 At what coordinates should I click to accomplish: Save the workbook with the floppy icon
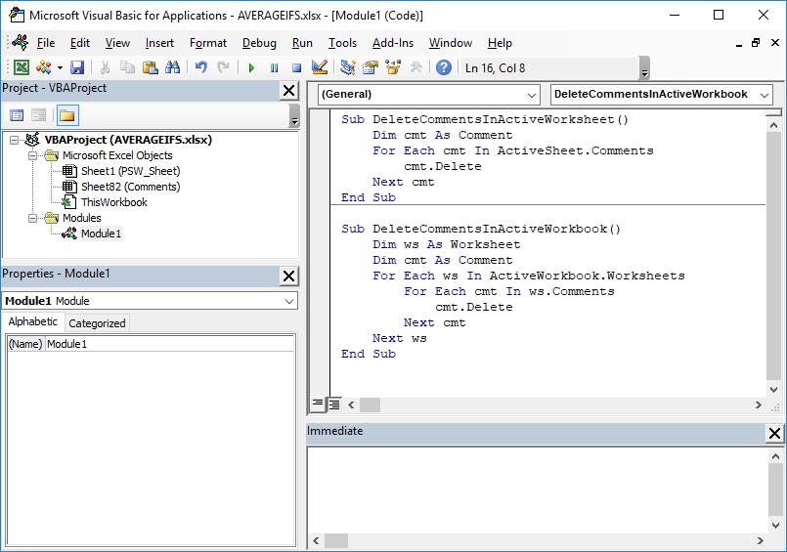click(x=77, y=67)
